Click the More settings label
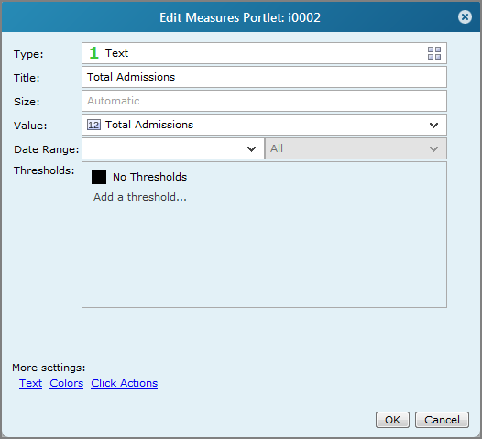The height and width of the screenshot is (439, 482). [49, 368]
